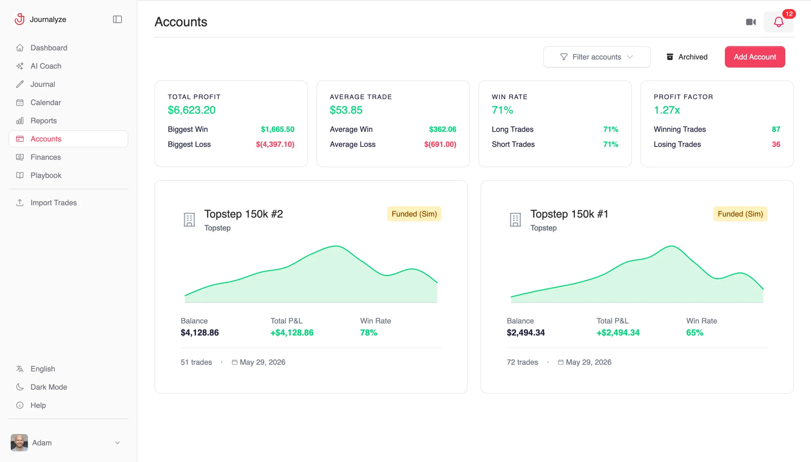Click the Calendar sidebar icon
This screenshot has width=811, height=462.
(20, 102)
